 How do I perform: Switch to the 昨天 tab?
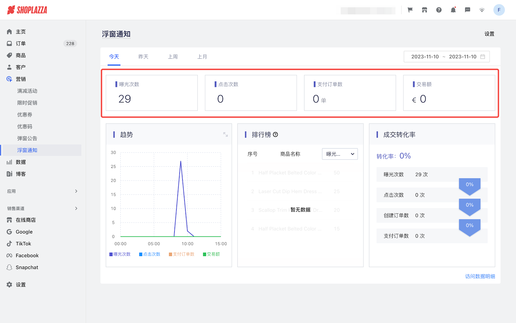tap(143, 57)
